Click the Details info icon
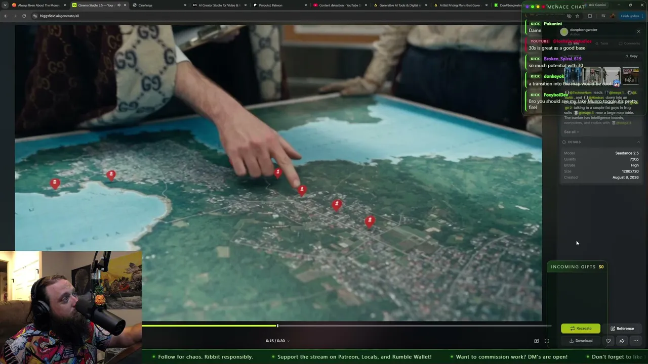The width and height of the screenshot is (648, 364). coord(564,142)
